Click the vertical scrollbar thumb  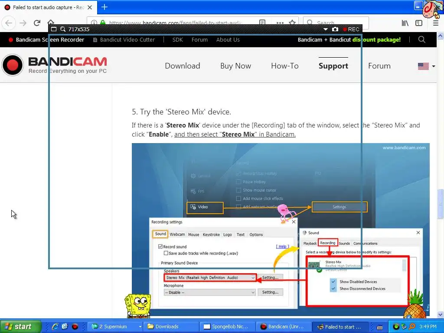pyautogui.click(x=441, y=204)
